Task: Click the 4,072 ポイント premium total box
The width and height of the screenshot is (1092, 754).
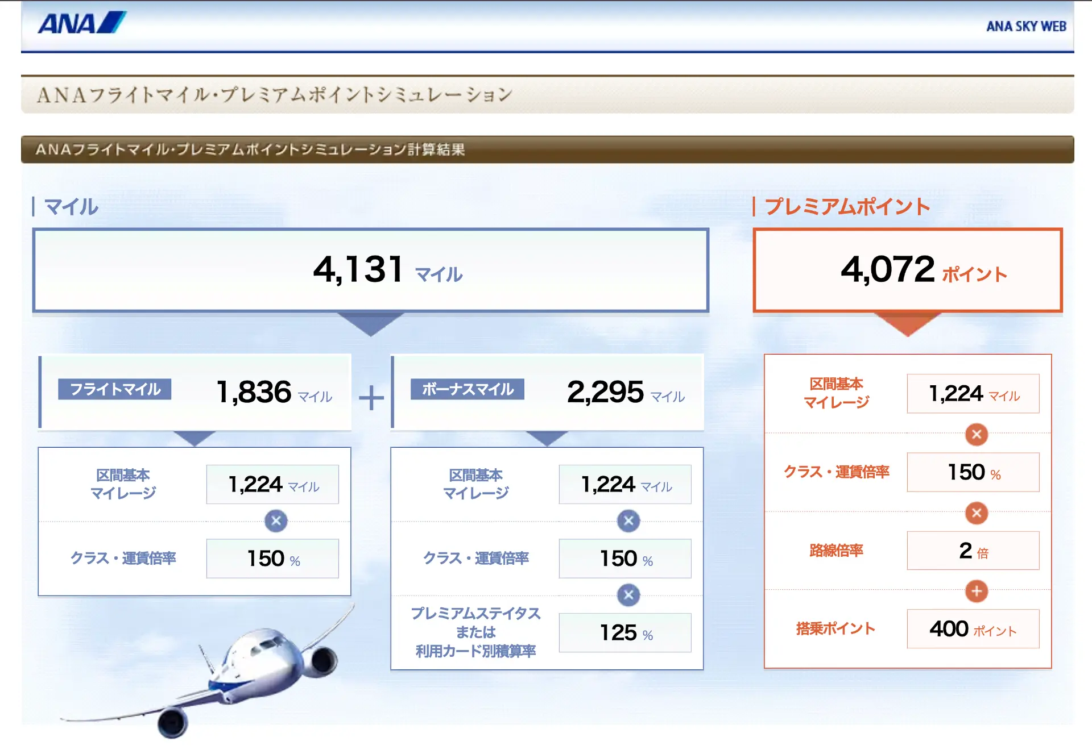Action: [x=908, y=270]
